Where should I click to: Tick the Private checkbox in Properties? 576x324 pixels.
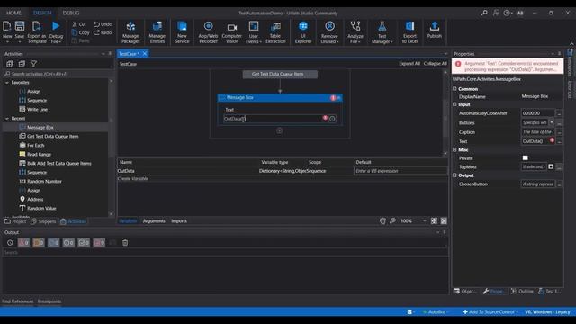pyautogui.click(x=526, y=158)
